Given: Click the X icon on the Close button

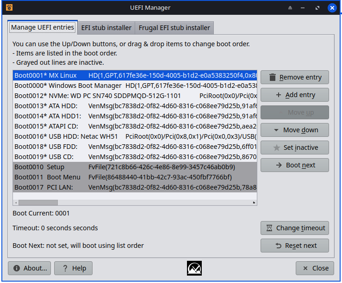Looking at the screenshot, I should [x=305, y=268].
